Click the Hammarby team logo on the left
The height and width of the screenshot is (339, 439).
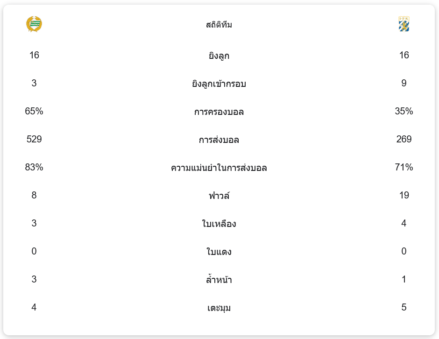34,24
